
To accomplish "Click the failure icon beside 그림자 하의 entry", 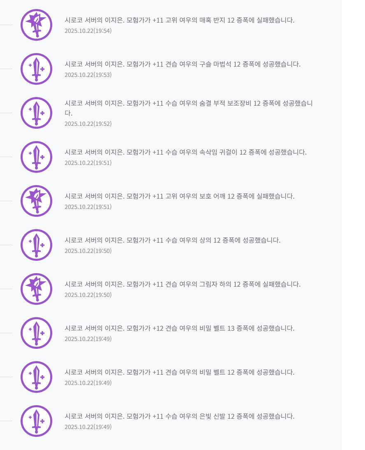I will (36, 289).
